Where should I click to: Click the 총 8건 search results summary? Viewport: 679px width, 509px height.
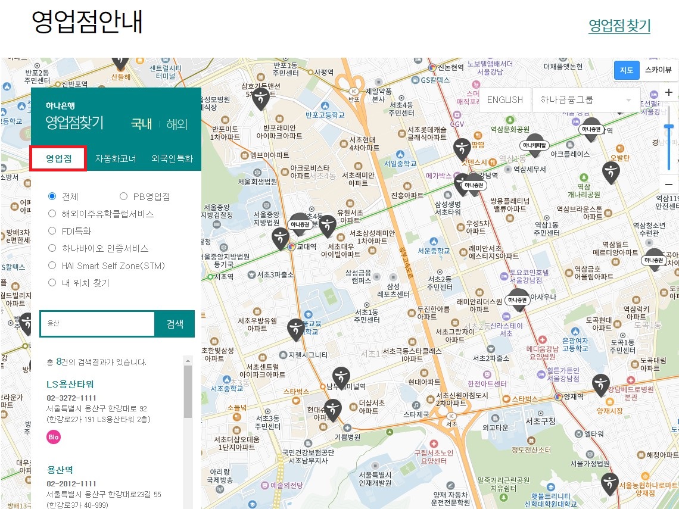[x=96, y=362]
